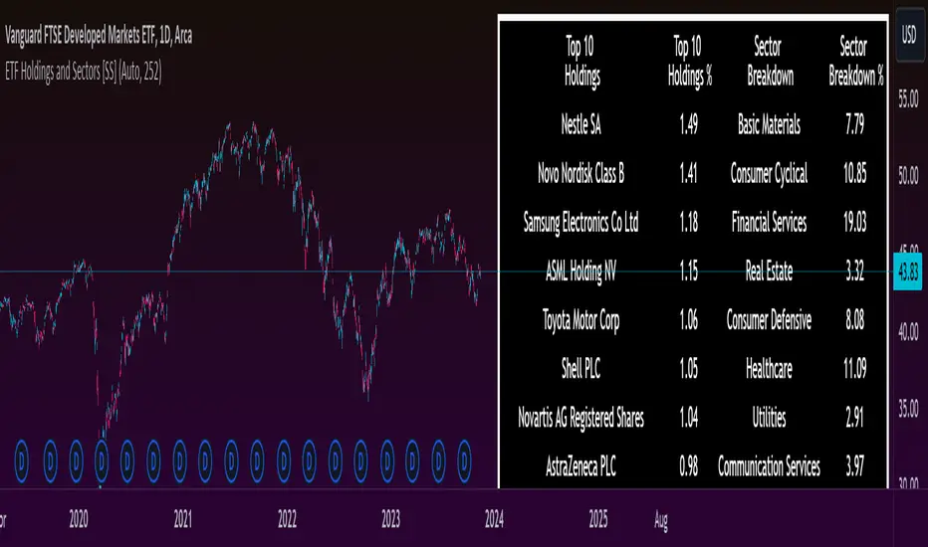Screen dimensions: 928x547
Task: Click the 1.06 holdings percentage value
Action: click(x=688, y=320)
